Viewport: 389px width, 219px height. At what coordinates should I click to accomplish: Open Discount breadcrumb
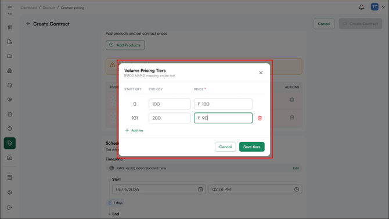click(x=49, y=8)
